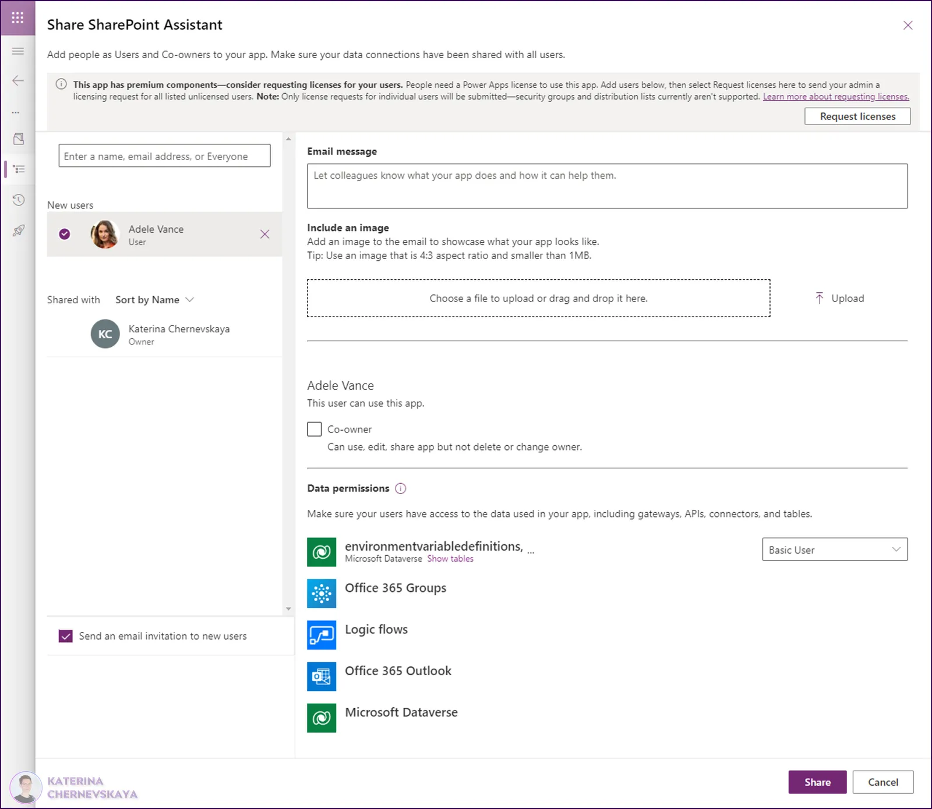Click Show tables link under Dataverse
Screen dimensions: 932x809
coord(450,559)
